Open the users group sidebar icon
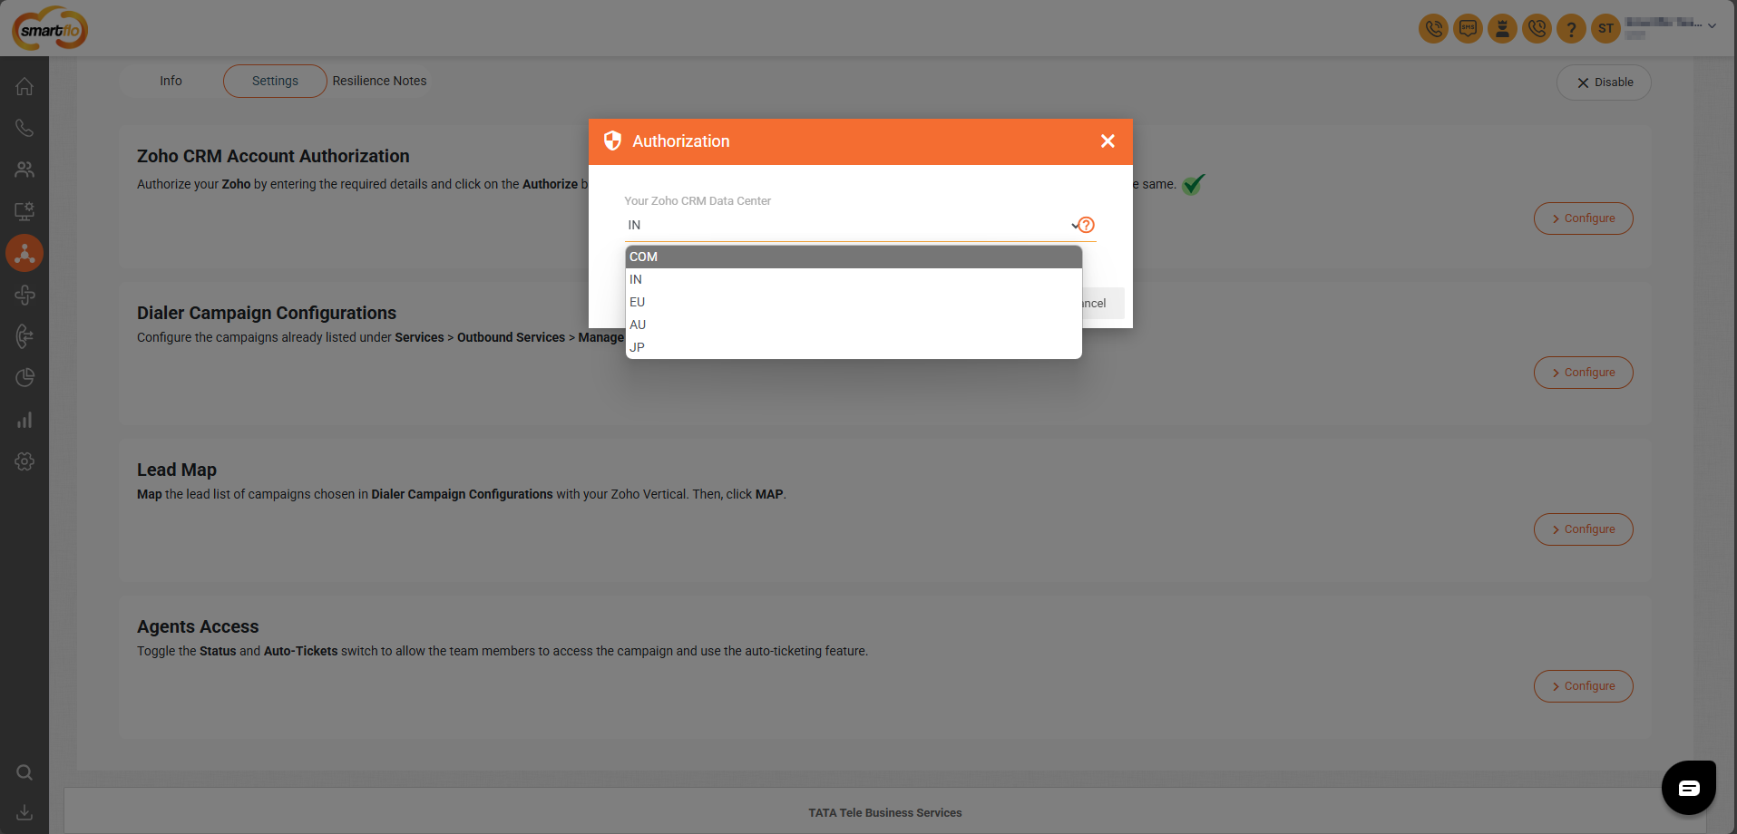 24,170
